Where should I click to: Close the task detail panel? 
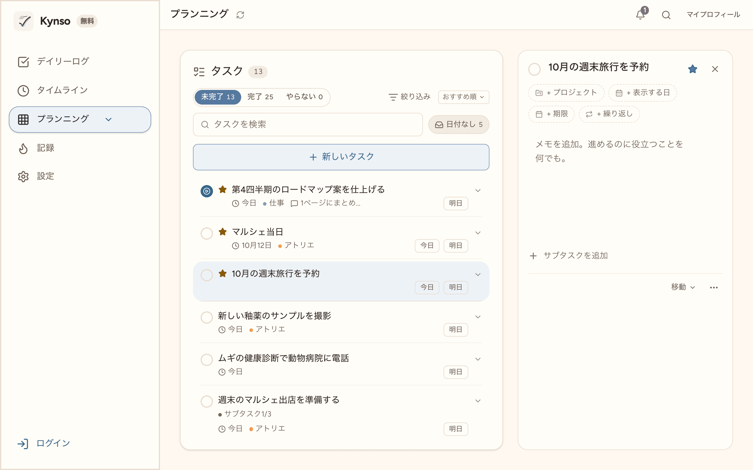click(x=715, y=69)
